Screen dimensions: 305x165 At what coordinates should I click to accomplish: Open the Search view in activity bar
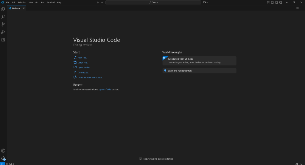pos(3,17)
